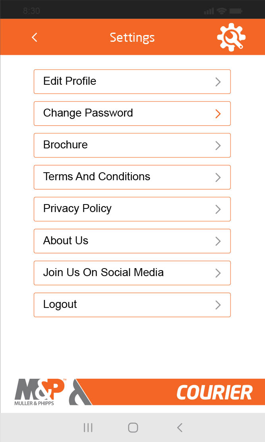Tap the Logout button
This screenshot has height=442, width=265.
pos(132,305)
